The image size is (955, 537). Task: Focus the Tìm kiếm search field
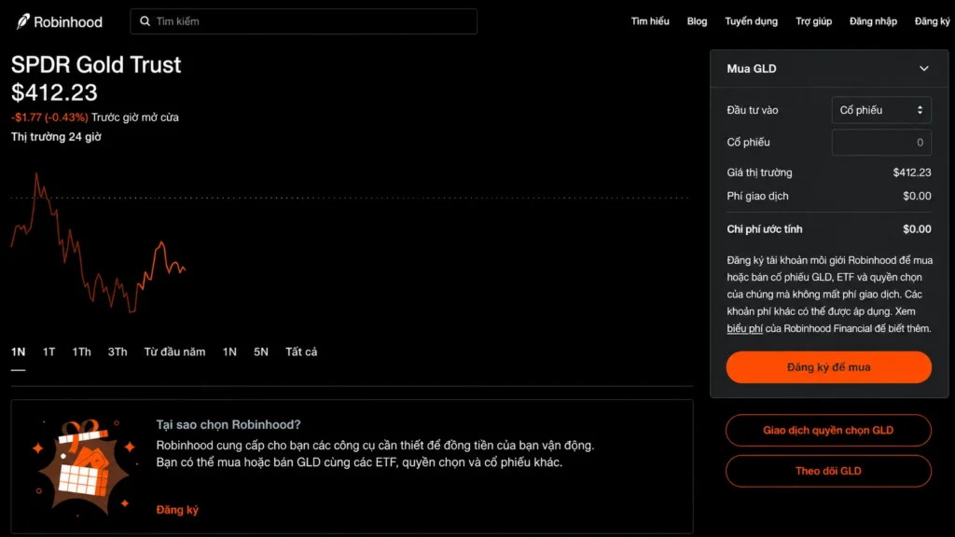[303, 21]
